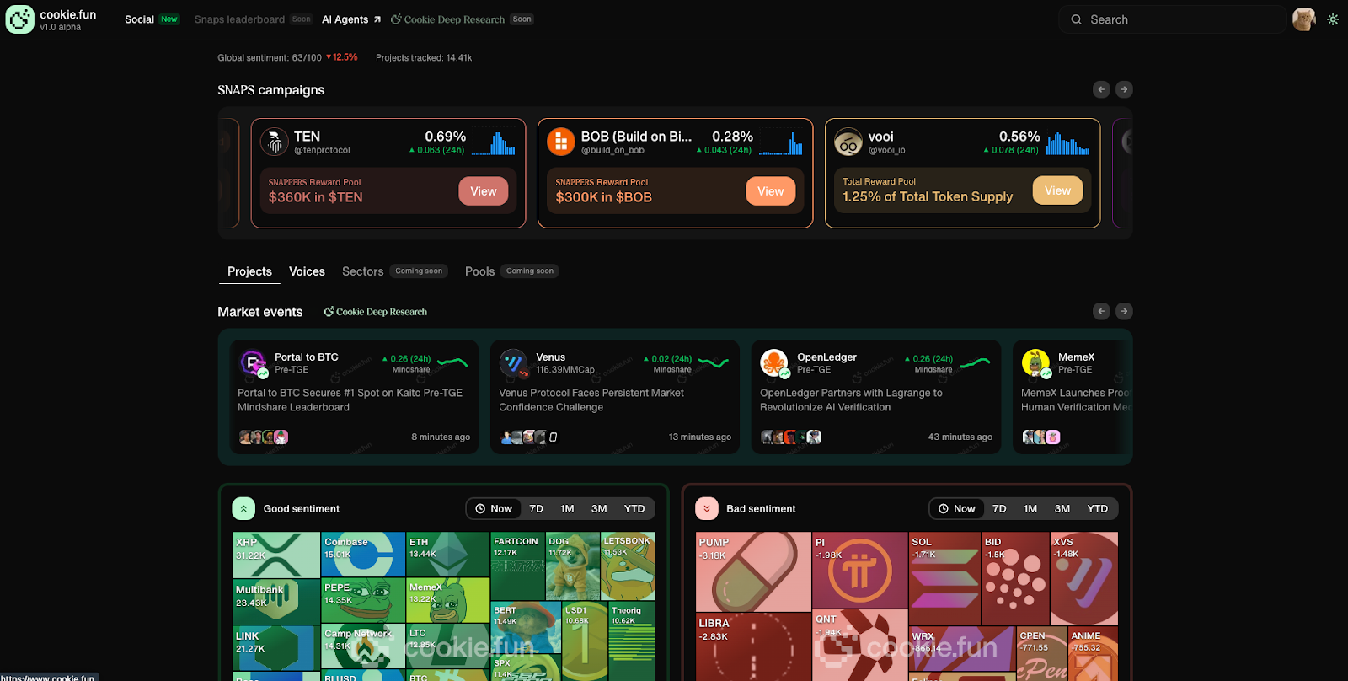Switch to the Voices tab
The width and height of the screenshot is (1348, 681).
click(307, 271)
